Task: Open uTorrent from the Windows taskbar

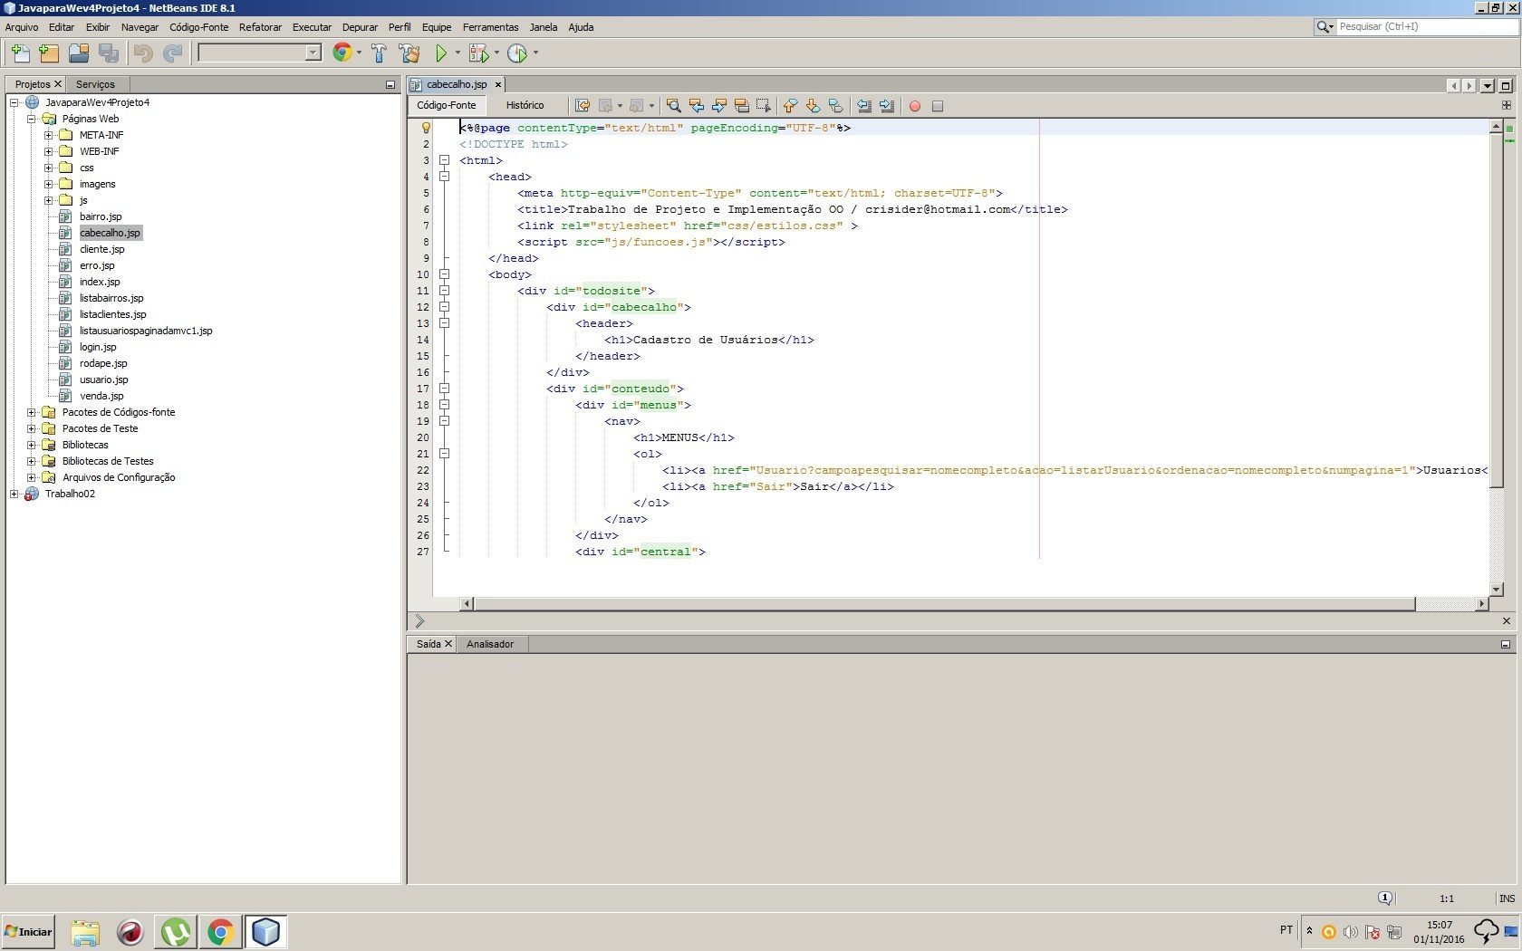Action: pyautogui.click(x=176, y=932)
